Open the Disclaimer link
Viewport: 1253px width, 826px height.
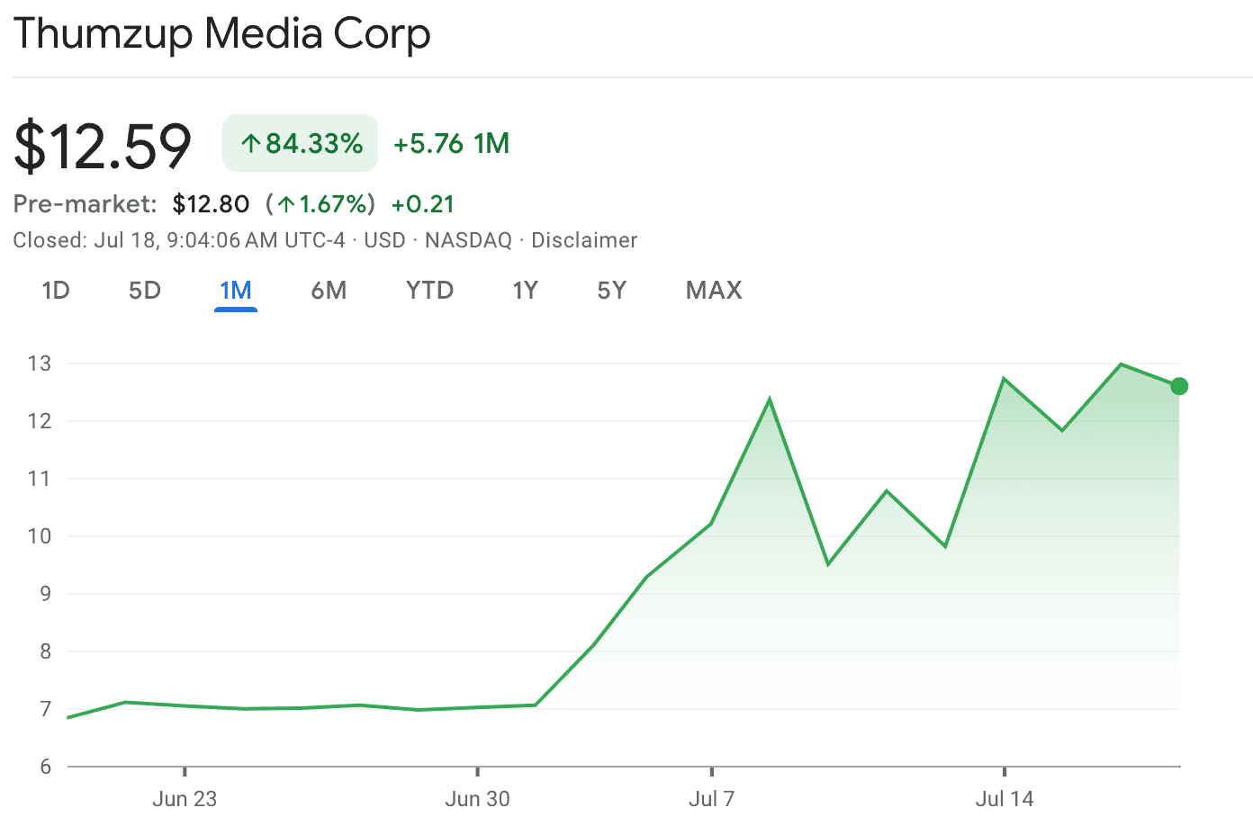click(x=584, y=240)
